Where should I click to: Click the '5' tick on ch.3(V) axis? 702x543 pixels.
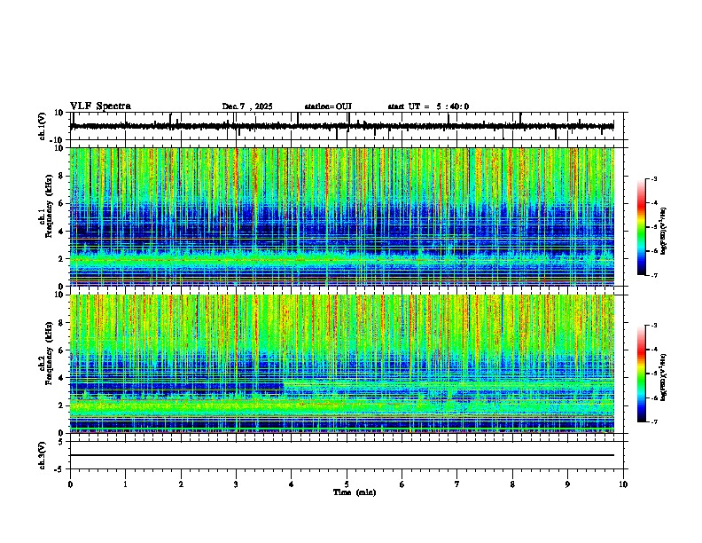[x=62, y=442]
